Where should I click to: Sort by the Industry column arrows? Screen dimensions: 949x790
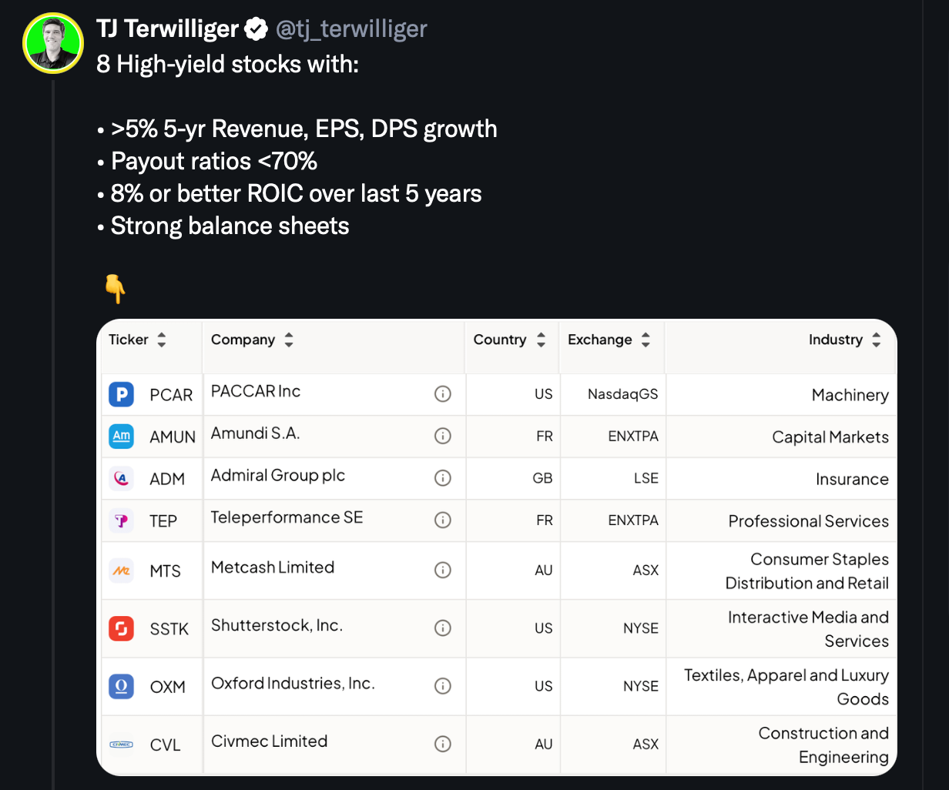pos(876,340)
